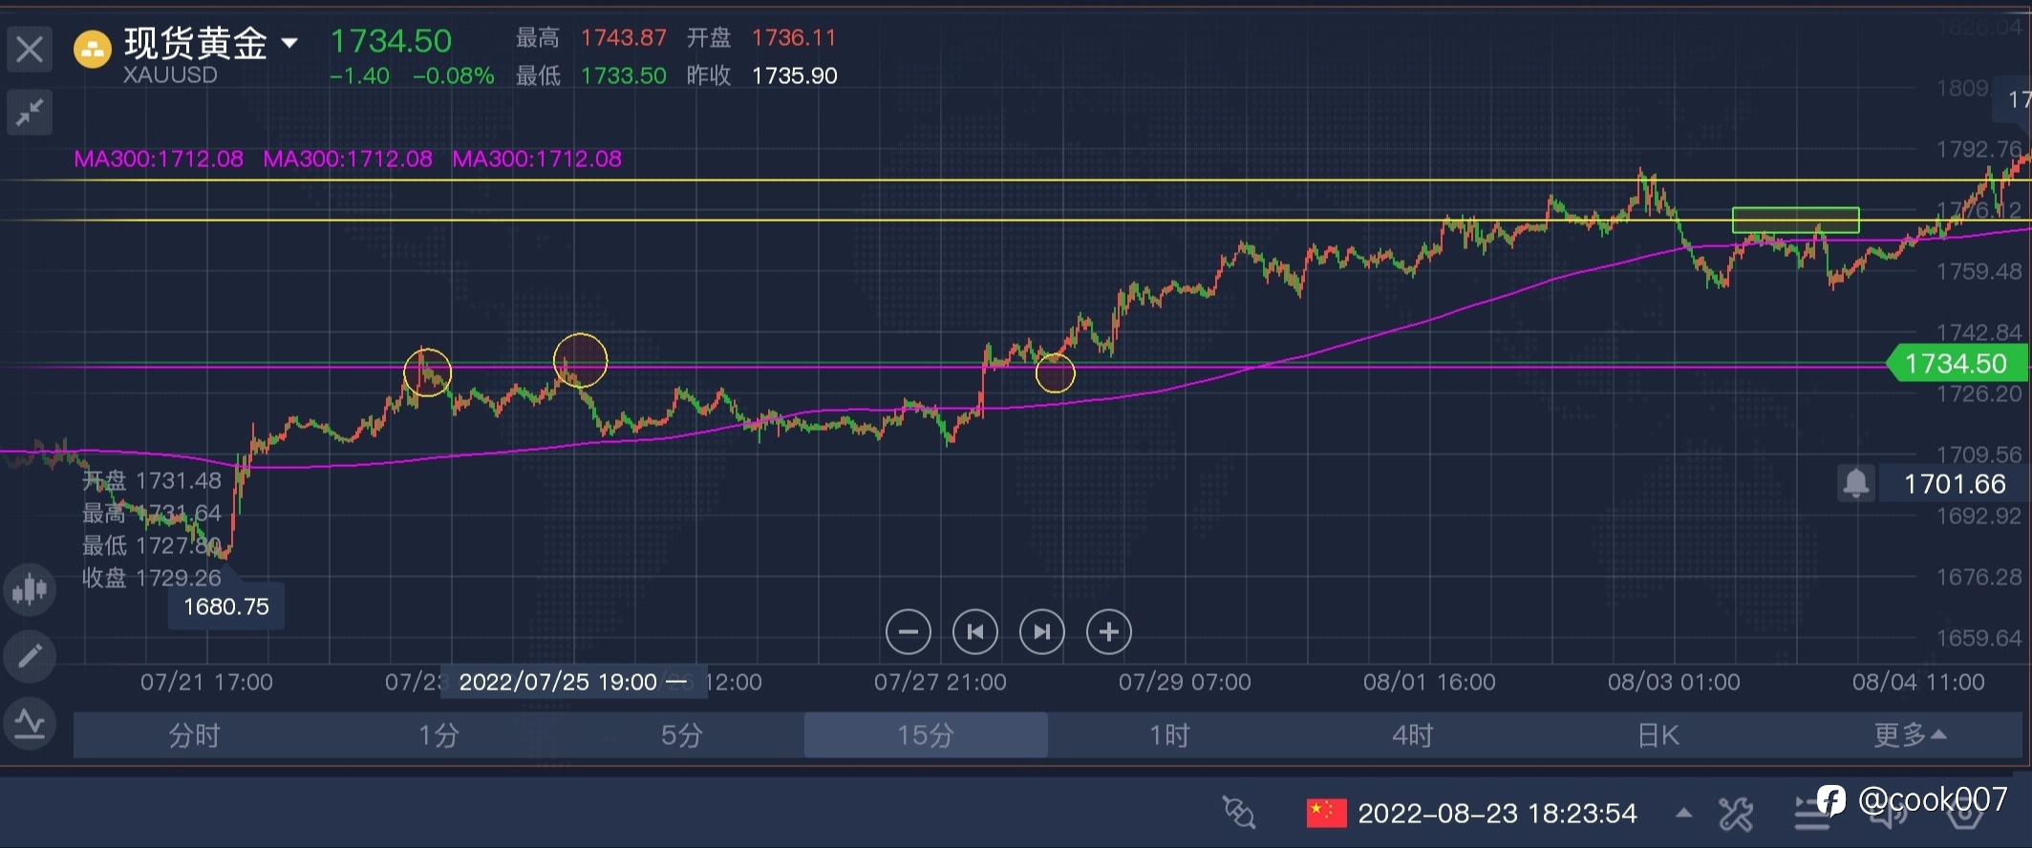
Task: Expand the tray arrow beside the clock
Action: [x=1683, y=814]
